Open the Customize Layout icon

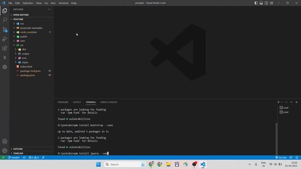(271, 3)
